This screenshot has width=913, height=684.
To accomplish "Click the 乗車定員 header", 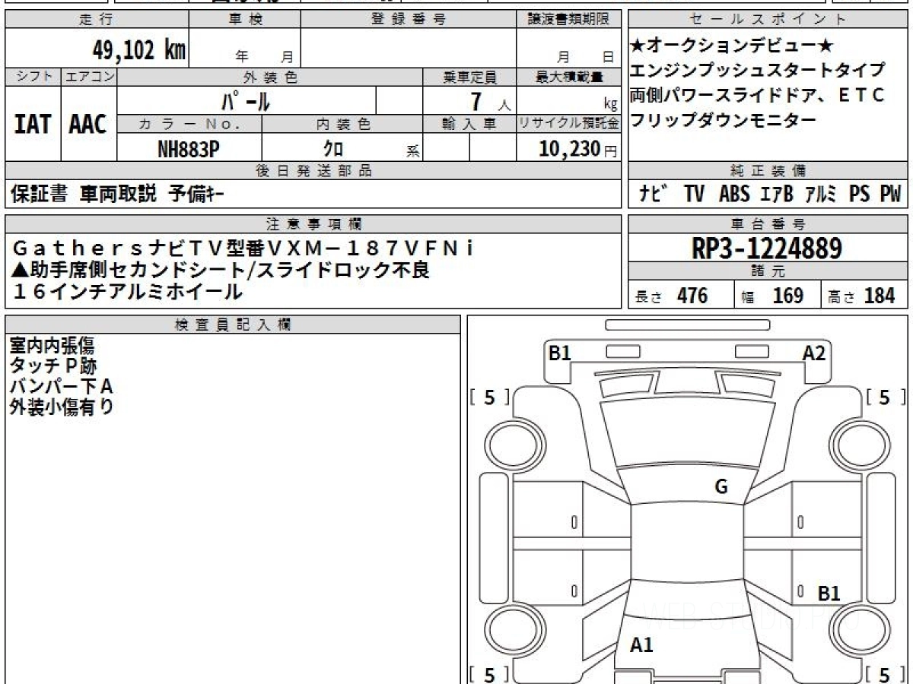I will coord(469,77).
